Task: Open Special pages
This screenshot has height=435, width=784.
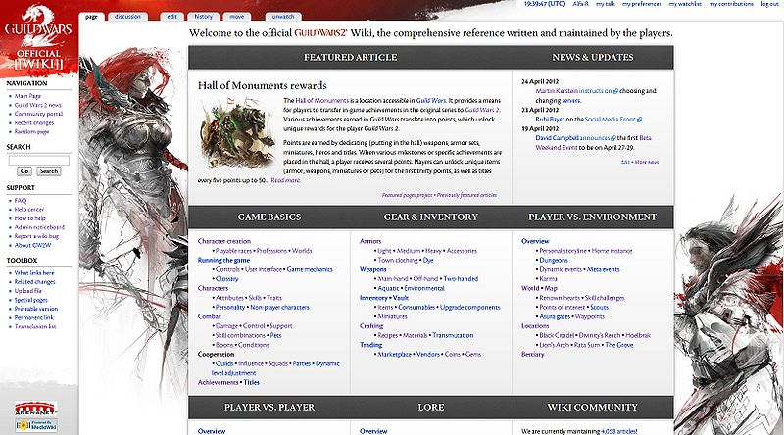Action: point(31,300)
